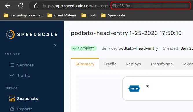Click the ANALYZE section heading
193x112 pixels.
click(x=12, y=54)
